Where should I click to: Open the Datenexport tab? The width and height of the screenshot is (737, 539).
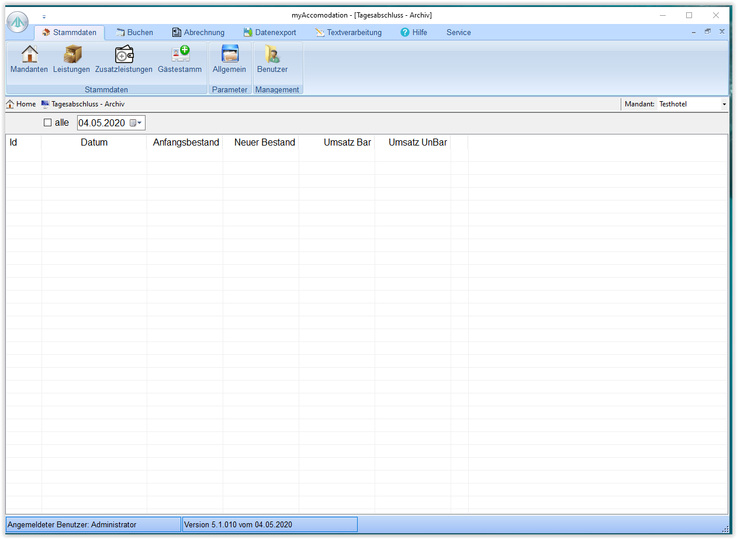point(270,33)
